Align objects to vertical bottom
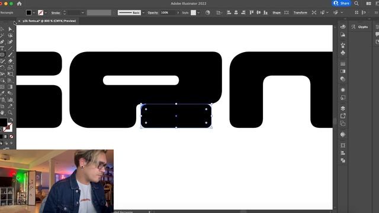 pyautogui.click(x=266, y=12)
